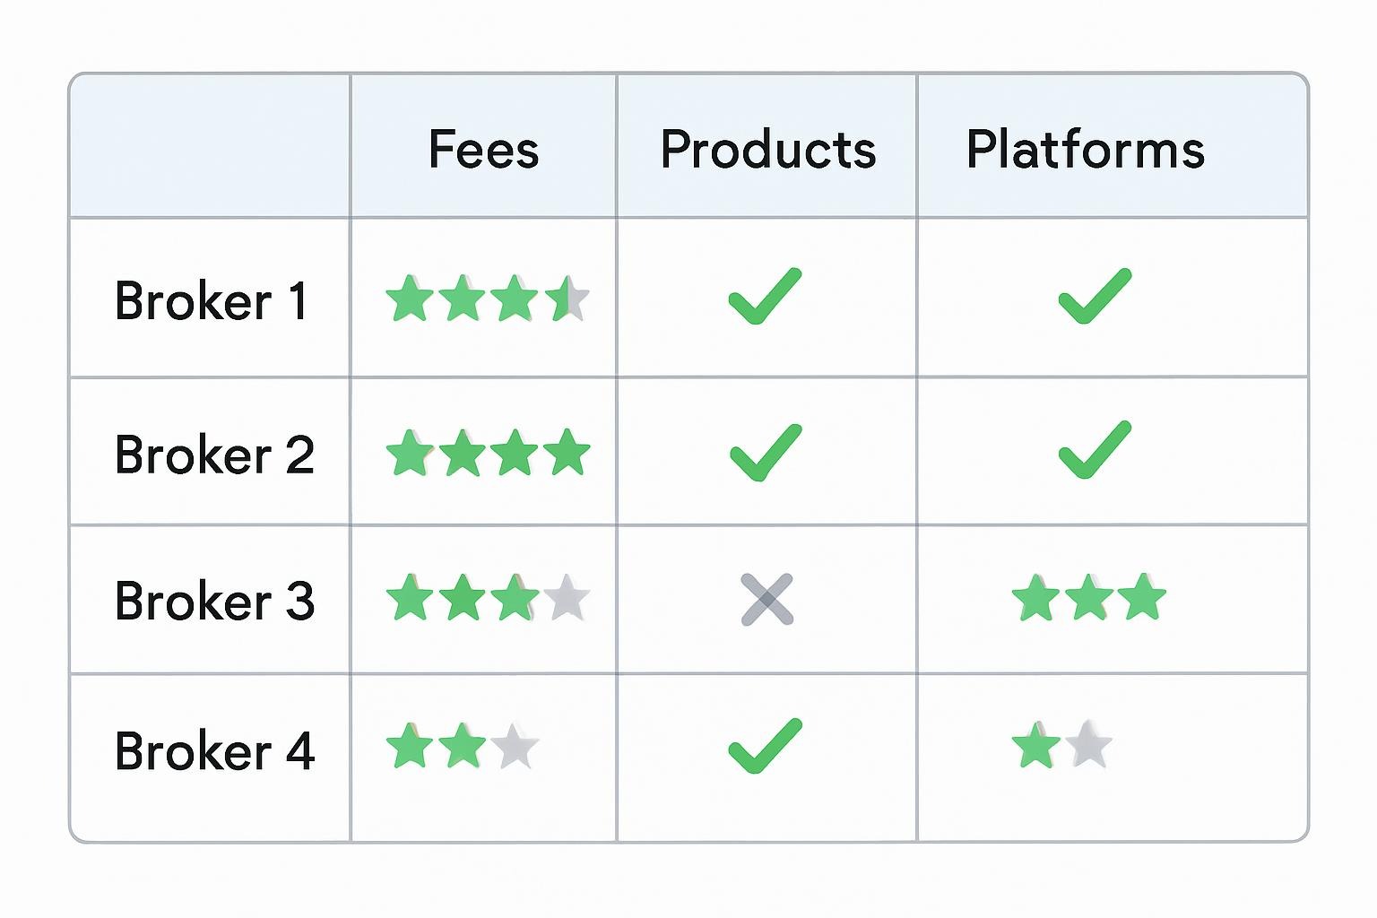
Task: Click Broker 3 Platforms three-star rating
Action: click(x=1088, y=598)
